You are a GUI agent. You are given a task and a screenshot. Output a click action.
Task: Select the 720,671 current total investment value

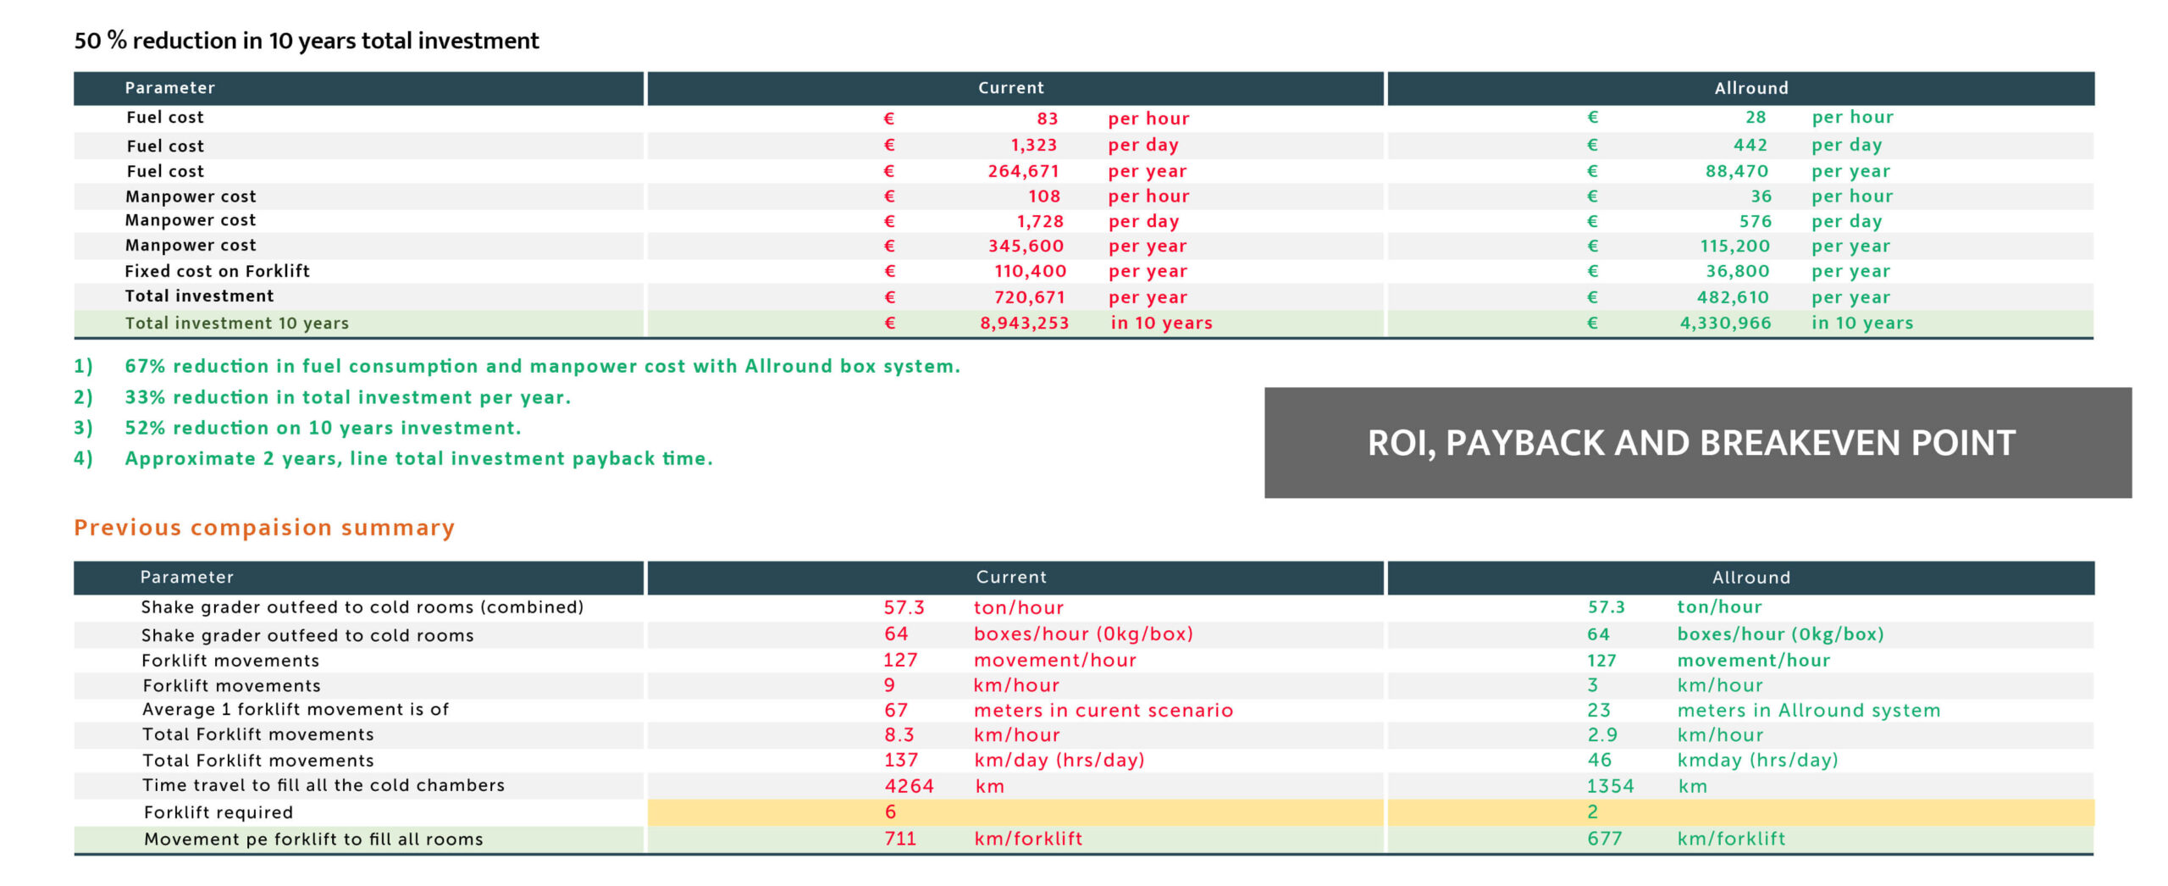pos(1029,297)
